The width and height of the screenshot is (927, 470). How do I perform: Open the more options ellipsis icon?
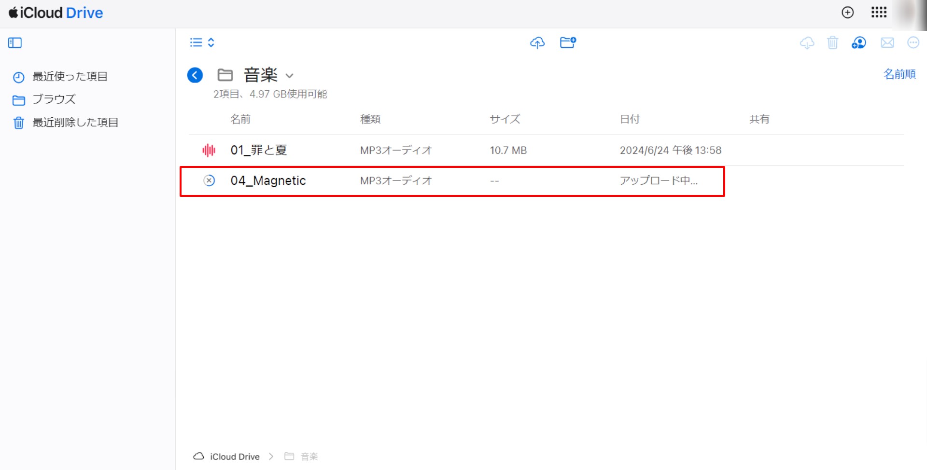click(x=913, y=43)
